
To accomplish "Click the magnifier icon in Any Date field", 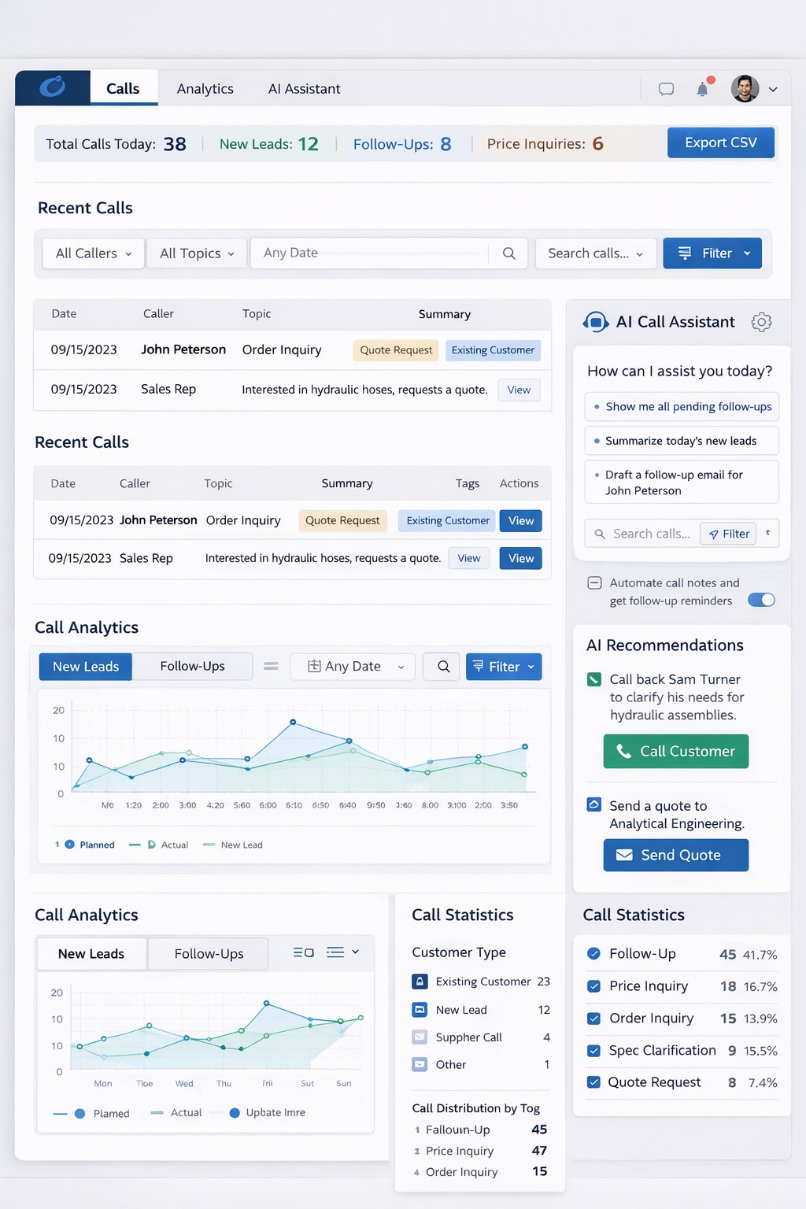I will (x=508, y=253).
